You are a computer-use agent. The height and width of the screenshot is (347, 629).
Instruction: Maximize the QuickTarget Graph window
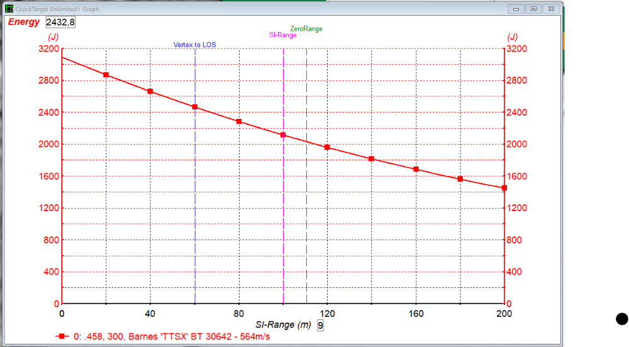[533, 9]
